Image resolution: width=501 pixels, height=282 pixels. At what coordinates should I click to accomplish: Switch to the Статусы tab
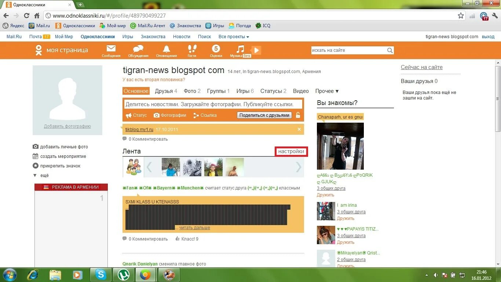[x=273, y=91]
